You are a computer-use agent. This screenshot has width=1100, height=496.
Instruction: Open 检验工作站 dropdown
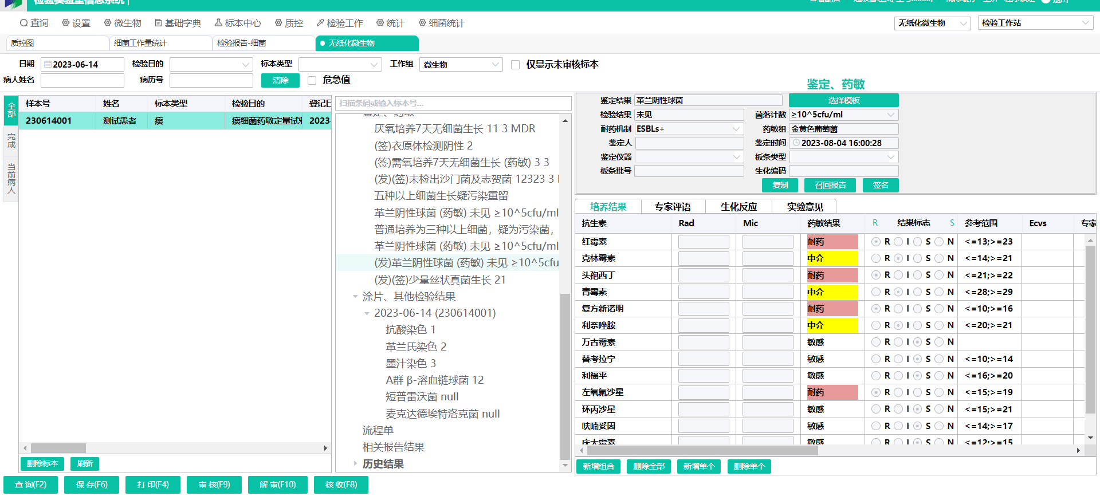tap(1035, 23)
